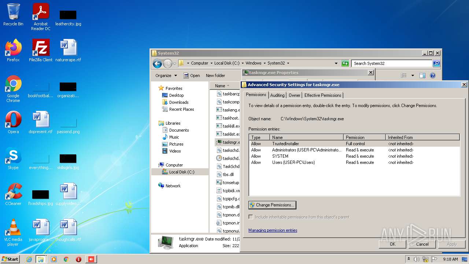Expand Computer breadcrumb dropdown arrow
This screenshot has width=469, height=264.
(x=211, y=63)
